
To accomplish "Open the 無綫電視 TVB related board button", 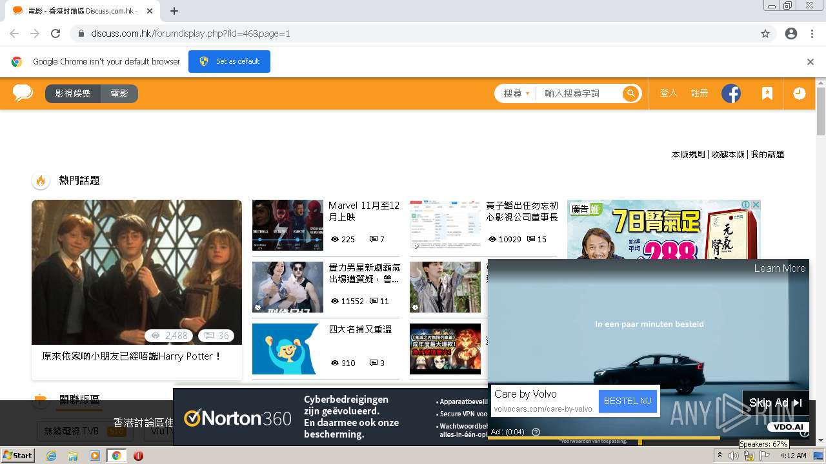I will (x=84, y=431).
